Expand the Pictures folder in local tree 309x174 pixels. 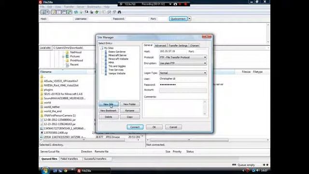tap(63, 57)
